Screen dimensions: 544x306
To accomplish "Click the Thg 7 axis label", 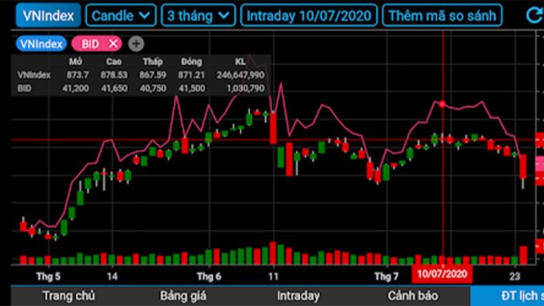I will [x=386, y=276].
